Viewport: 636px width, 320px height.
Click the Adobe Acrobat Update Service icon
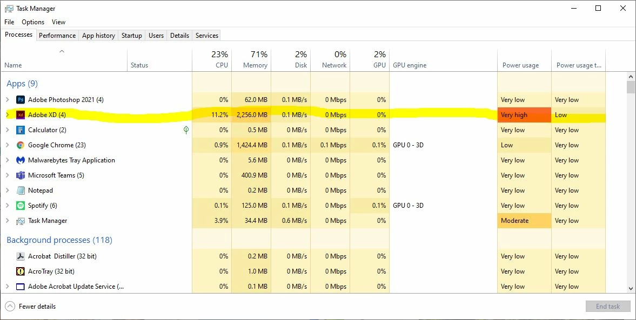point(21,287)
